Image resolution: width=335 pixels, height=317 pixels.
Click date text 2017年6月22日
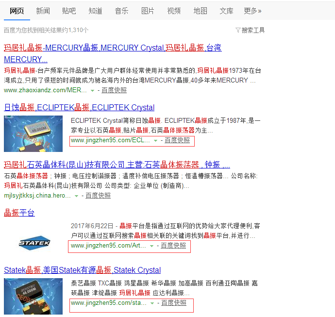pos(92,226)
